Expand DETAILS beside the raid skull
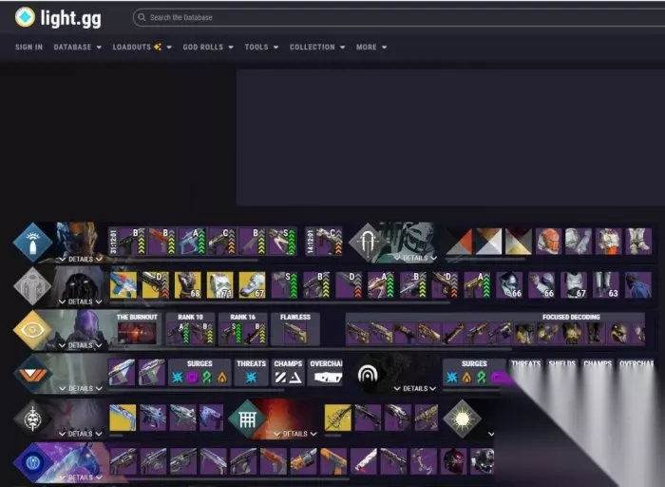Screen dimensions: 665x487 [x=81, y=434]
